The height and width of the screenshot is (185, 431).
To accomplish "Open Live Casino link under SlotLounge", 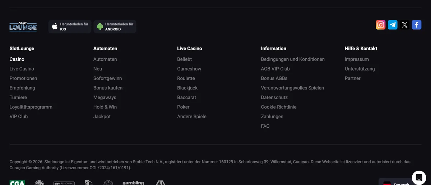I will click(x=22, y=69).
